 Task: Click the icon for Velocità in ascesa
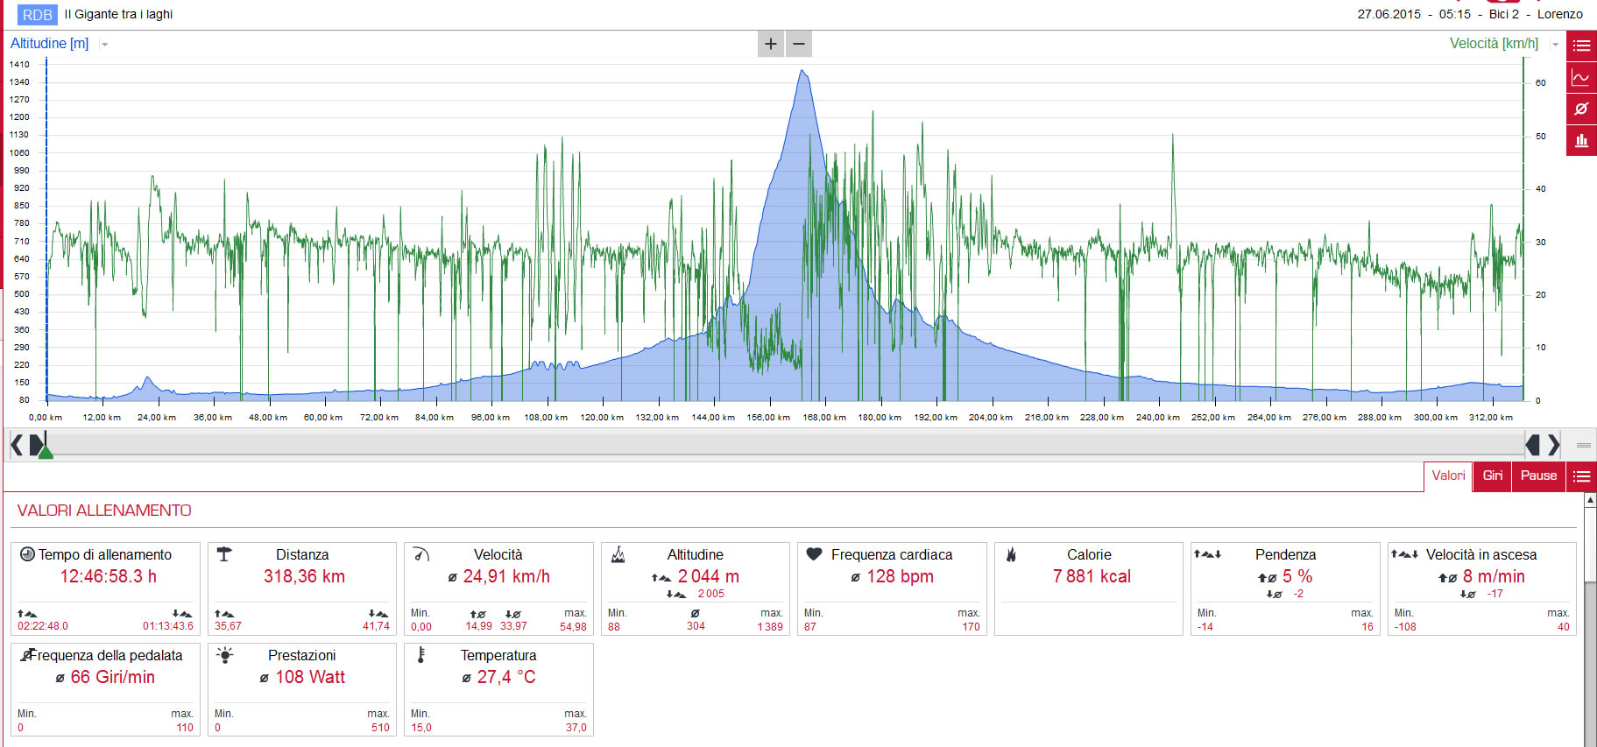point(1404,553)
